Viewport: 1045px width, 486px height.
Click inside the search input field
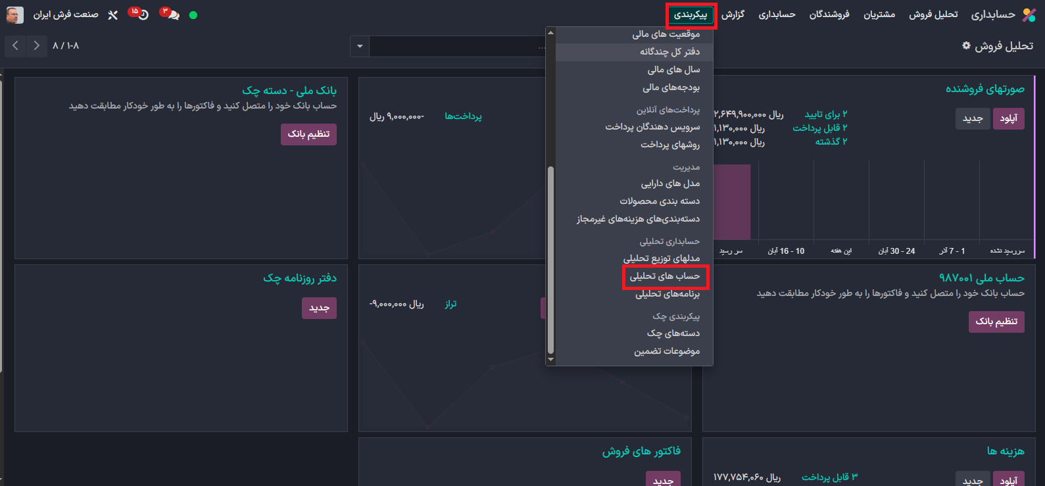coord(454,46)
